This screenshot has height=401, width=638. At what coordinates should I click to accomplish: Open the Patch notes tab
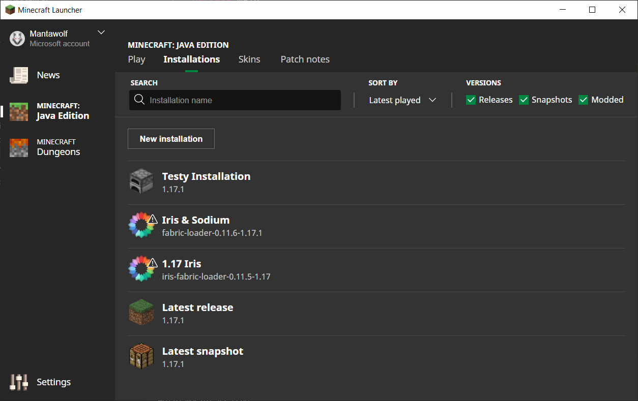pos(305,59)
